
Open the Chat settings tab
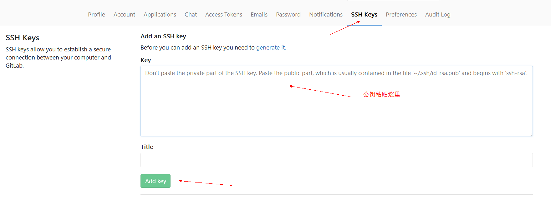tap(191, 15)
